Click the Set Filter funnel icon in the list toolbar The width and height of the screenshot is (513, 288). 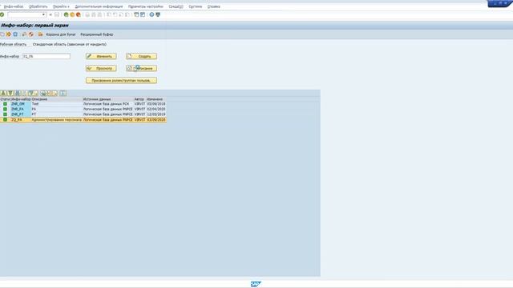[31, 94]
